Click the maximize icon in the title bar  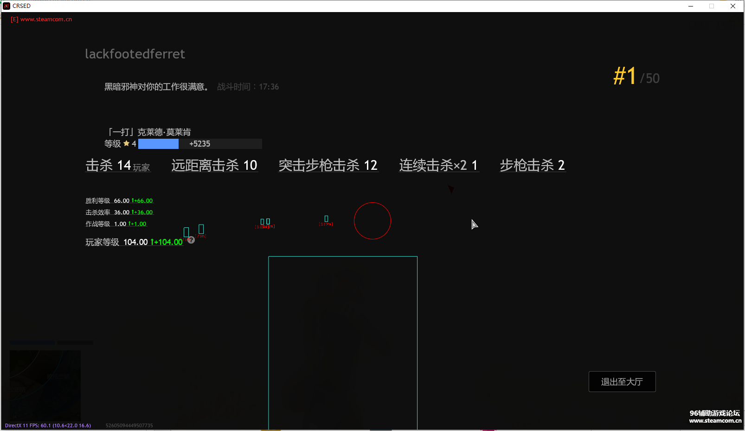(x=711, y=6)
